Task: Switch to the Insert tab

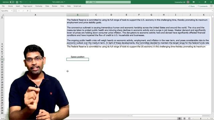Action: 18,6
